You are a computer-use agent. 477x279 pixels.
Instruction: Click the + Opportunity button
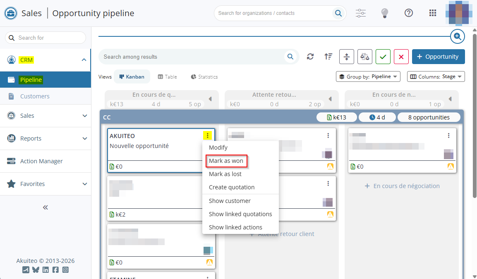438,57
